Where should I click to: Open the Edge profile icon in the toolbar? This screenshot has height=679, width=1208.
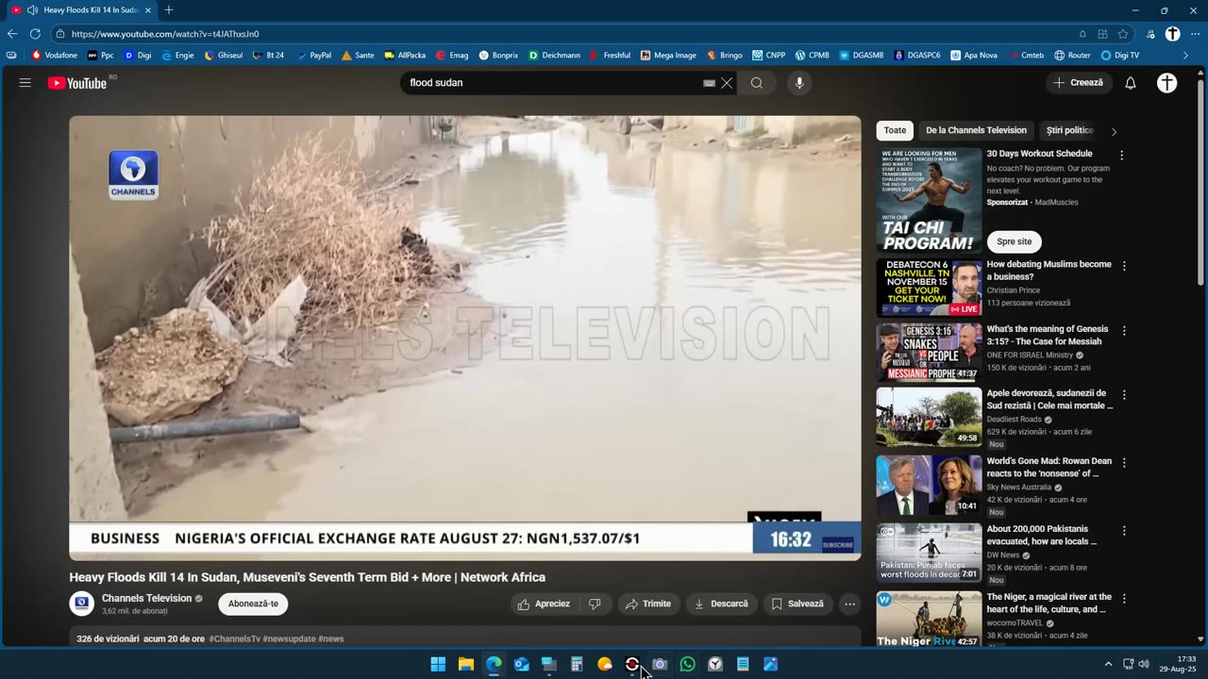pyautogui.click(x=1172, y=34)
